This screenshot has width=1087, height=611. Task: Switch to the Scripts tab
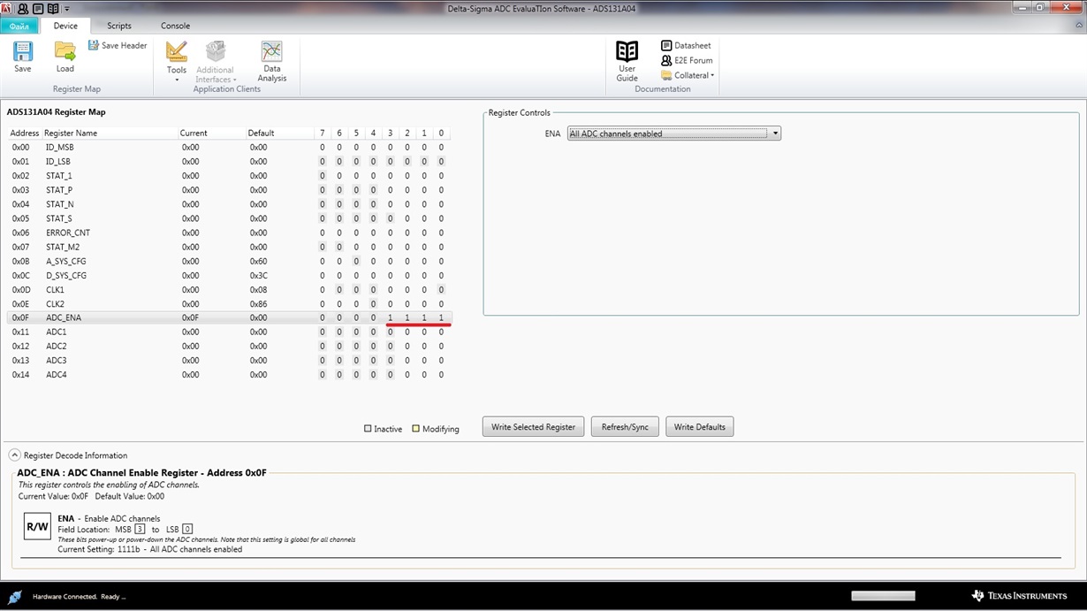(x=119, y=26)
